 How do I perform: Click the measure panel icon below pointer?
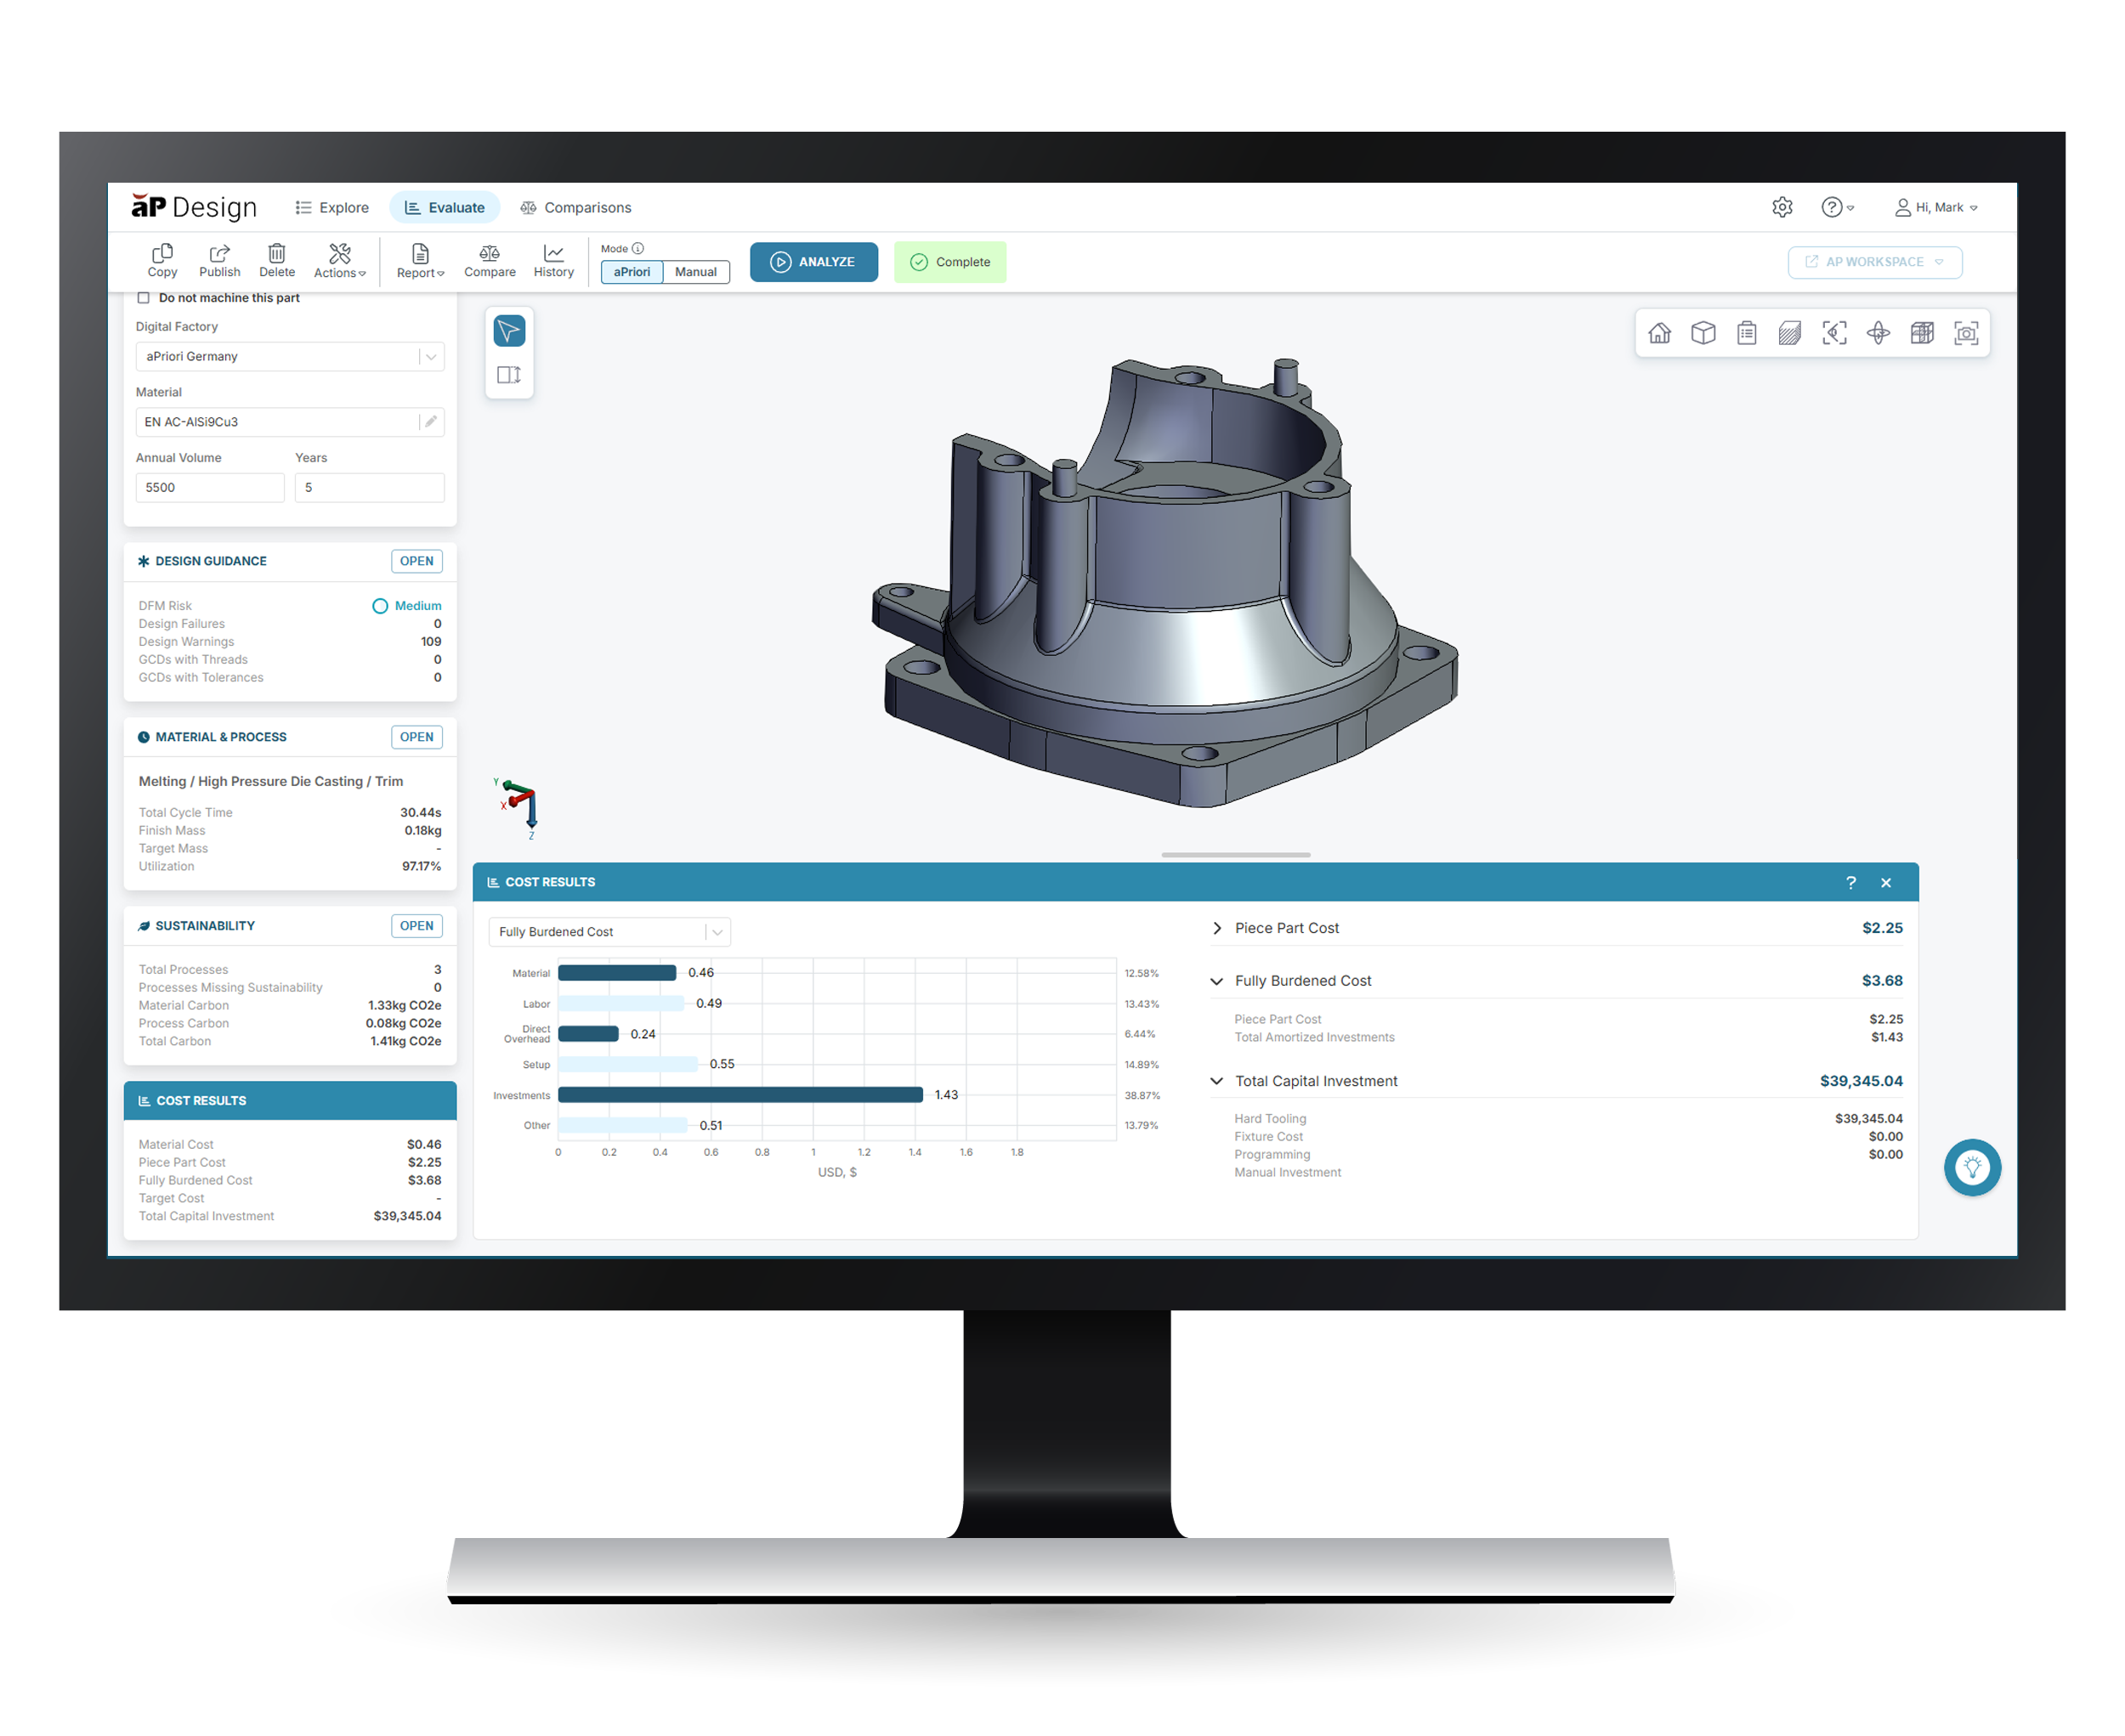[x=508, y=375]
